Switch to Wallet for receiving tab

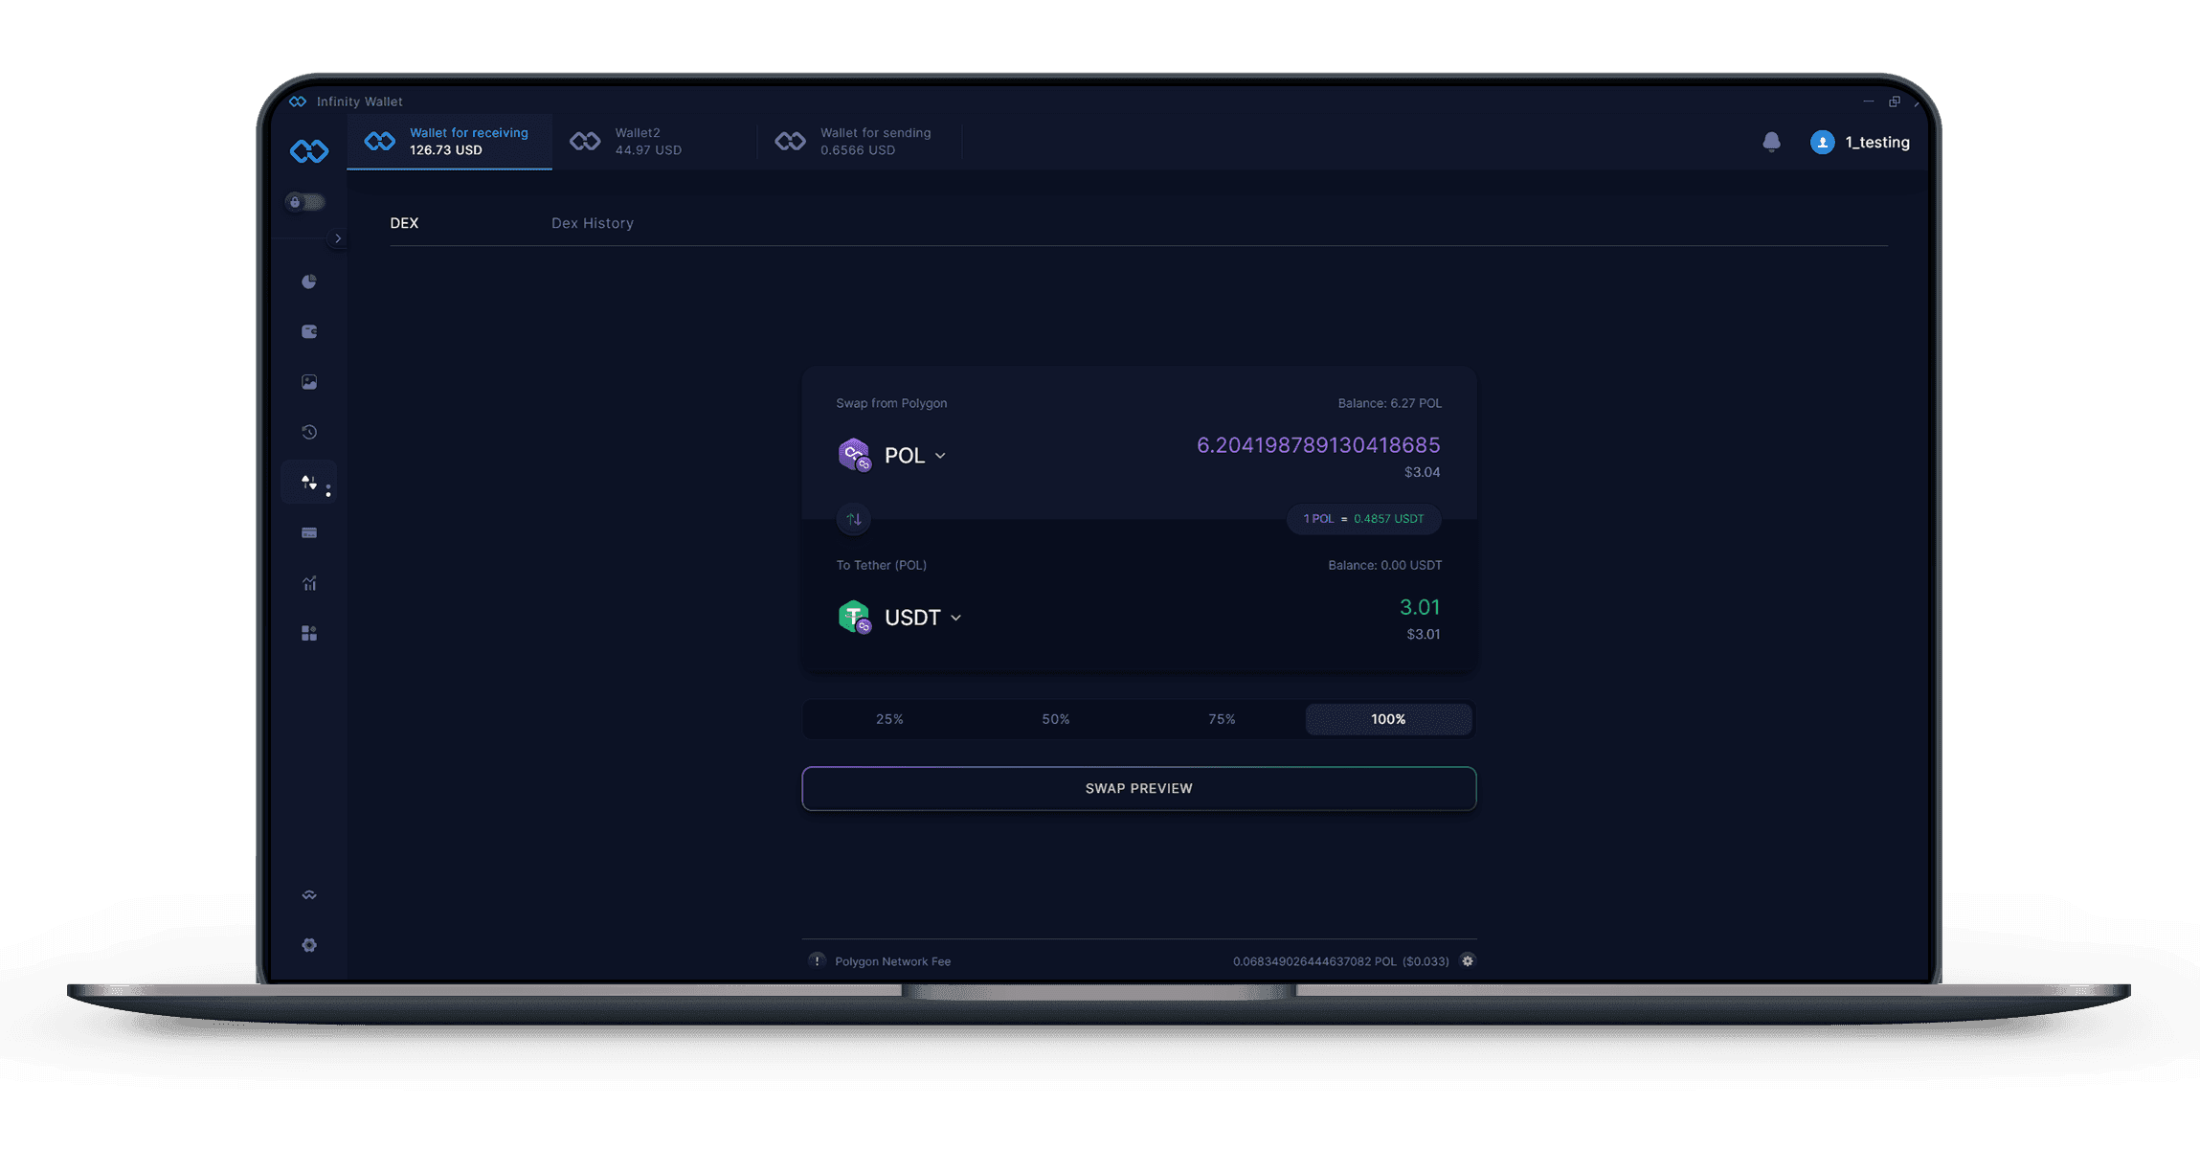click(449, 142)
